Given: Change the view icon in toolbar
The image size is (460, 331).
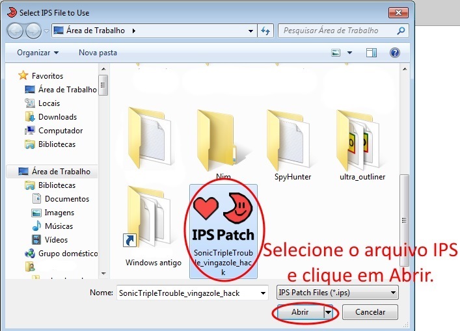Looking at the screenshot, I should [x=336, y=53].
